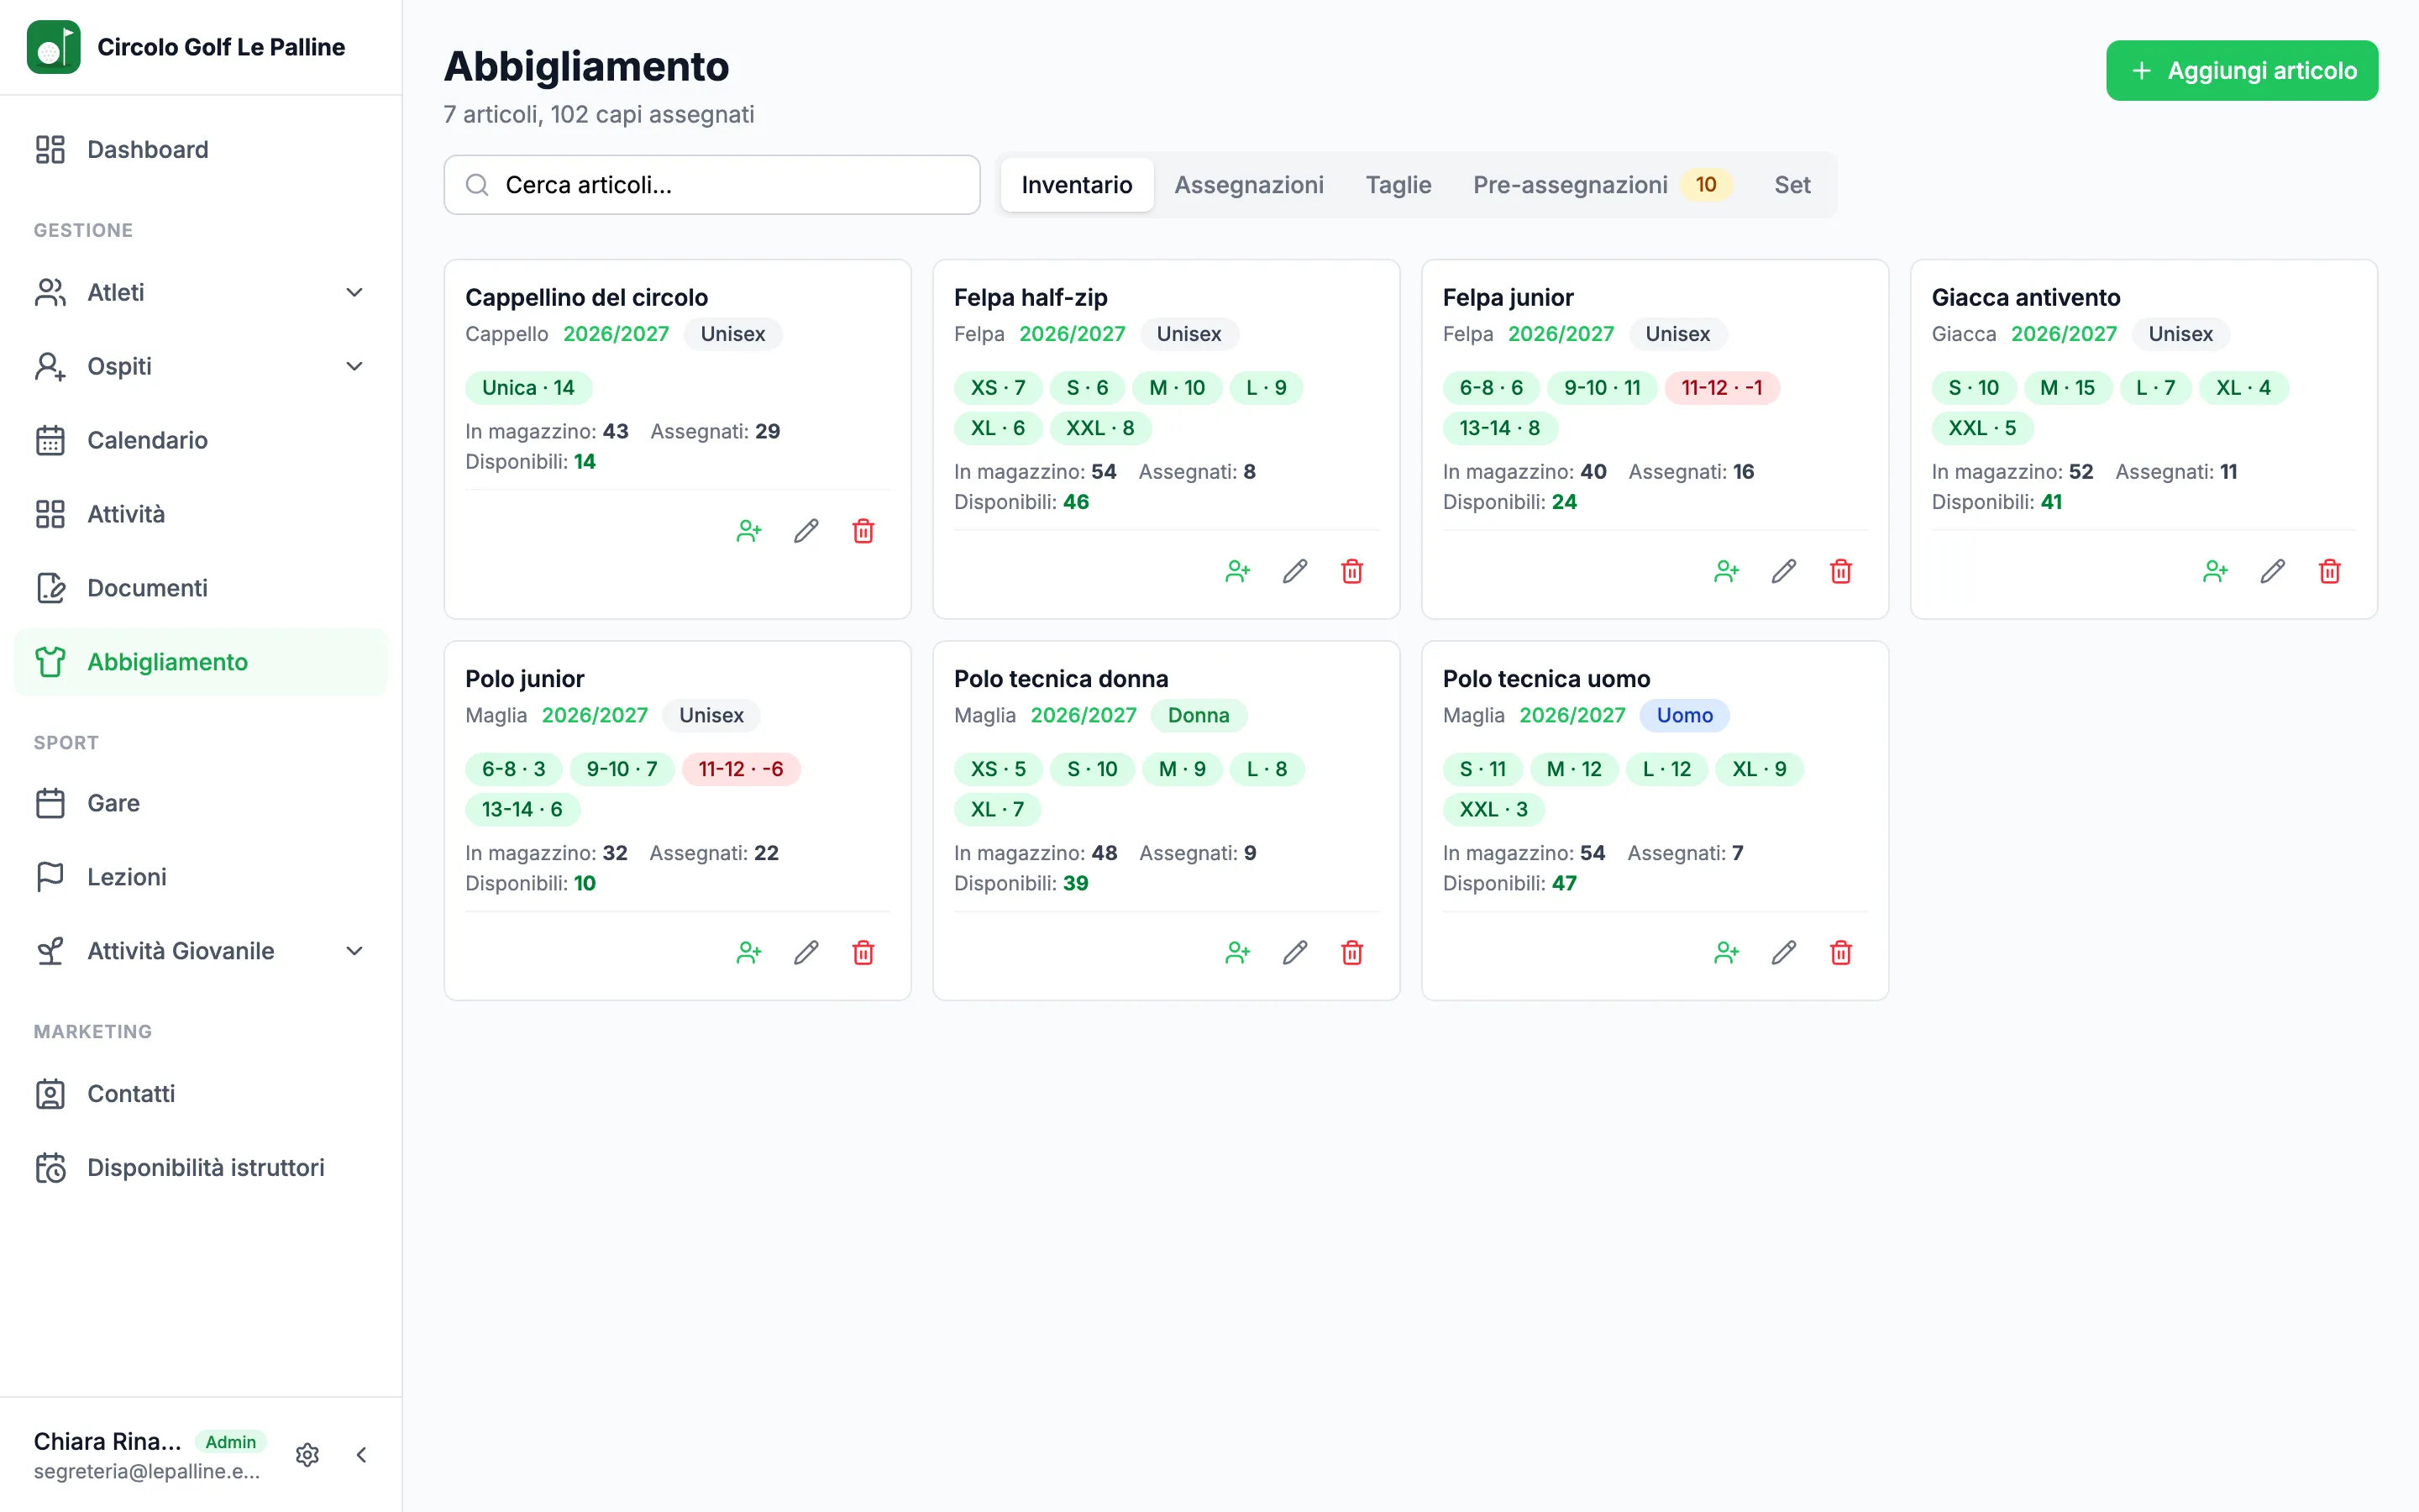This screenshot has width=2419, height=1512.
Task: Open the Pre-assegnazioni tab
Action: point(1602,185)
